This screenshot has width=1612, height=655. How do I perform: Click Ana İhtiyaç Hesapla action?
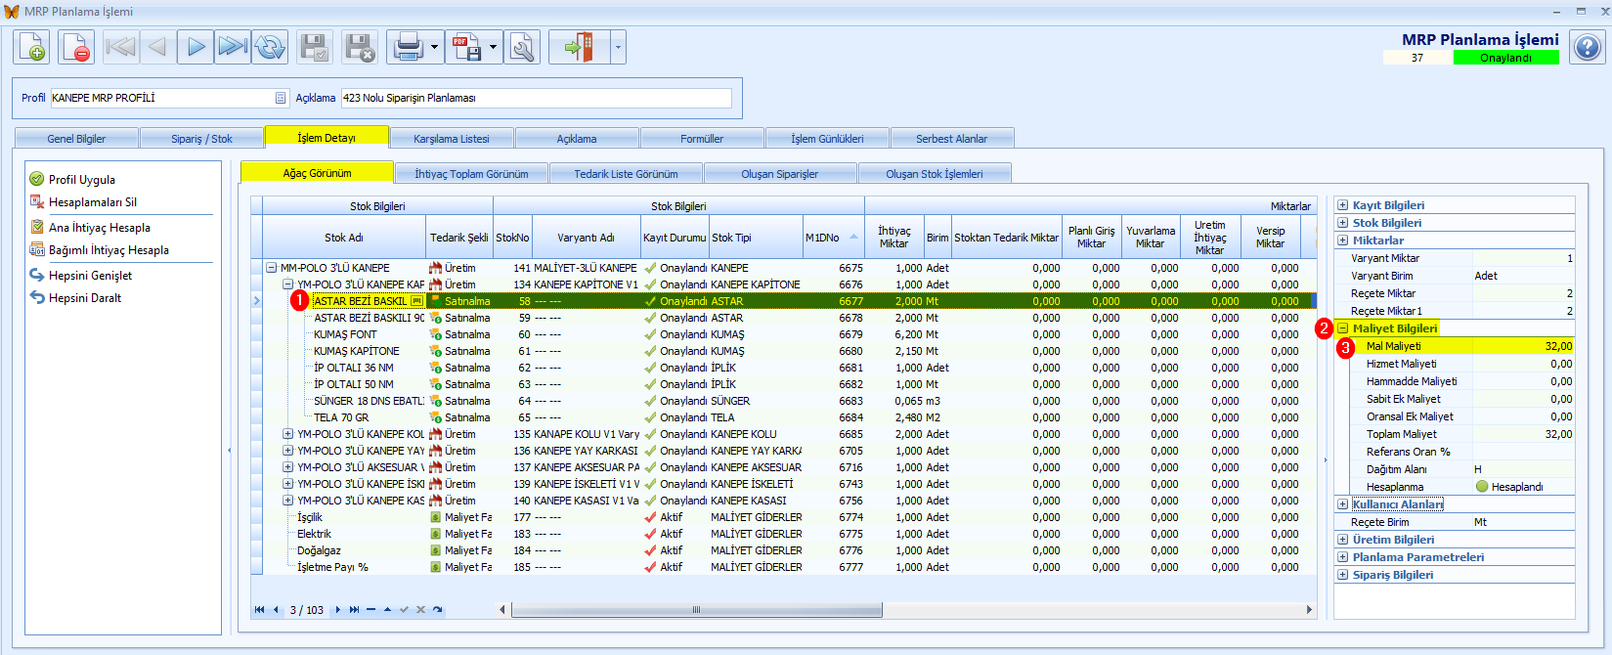[90, 227]
